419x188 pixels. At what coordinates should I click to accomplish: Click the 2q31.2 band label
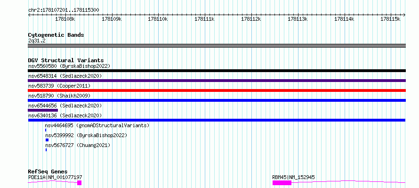37,41
